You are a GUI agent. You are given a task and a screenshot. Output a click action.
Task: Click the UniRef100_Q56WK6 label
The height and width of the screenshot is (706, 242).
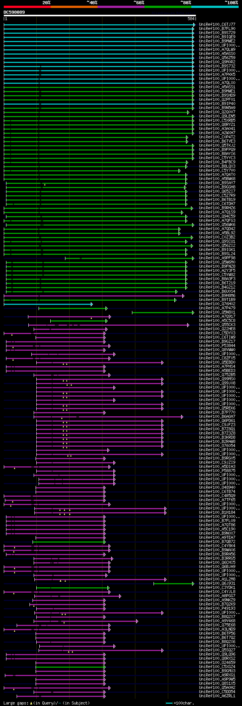(217, 225)
